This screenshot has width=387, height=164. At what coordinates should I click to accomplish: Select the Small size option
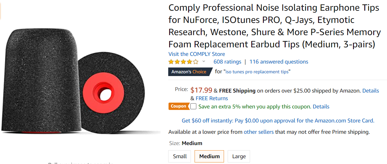tap(180, 156)
